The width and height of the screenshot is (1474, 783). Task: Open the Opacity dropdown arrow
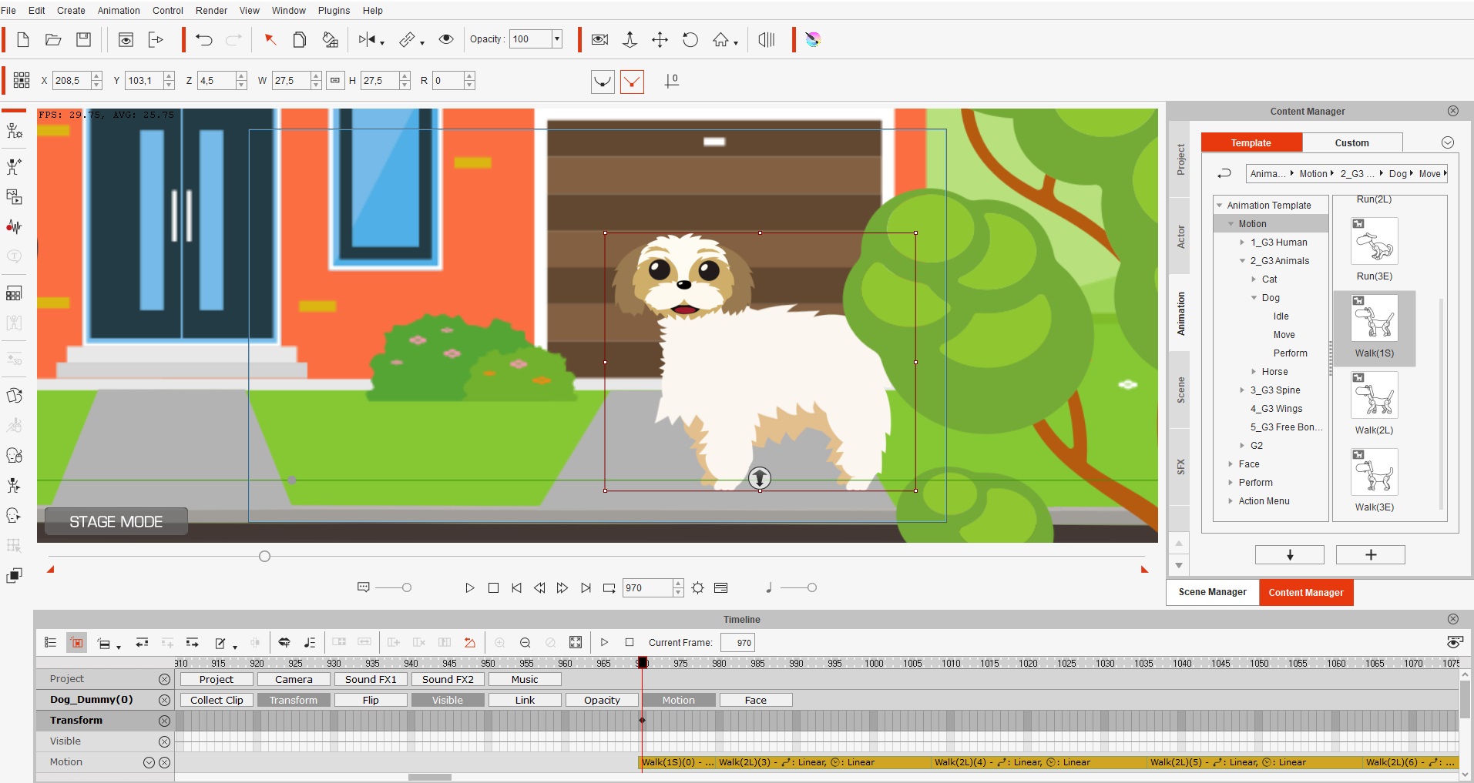pyautogui.click(x=557, y=39)
